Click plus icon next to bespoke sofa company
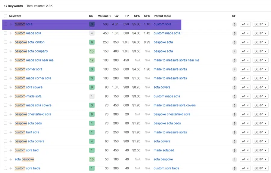Viewport: 271px width, 173px height. click(11, 51)
